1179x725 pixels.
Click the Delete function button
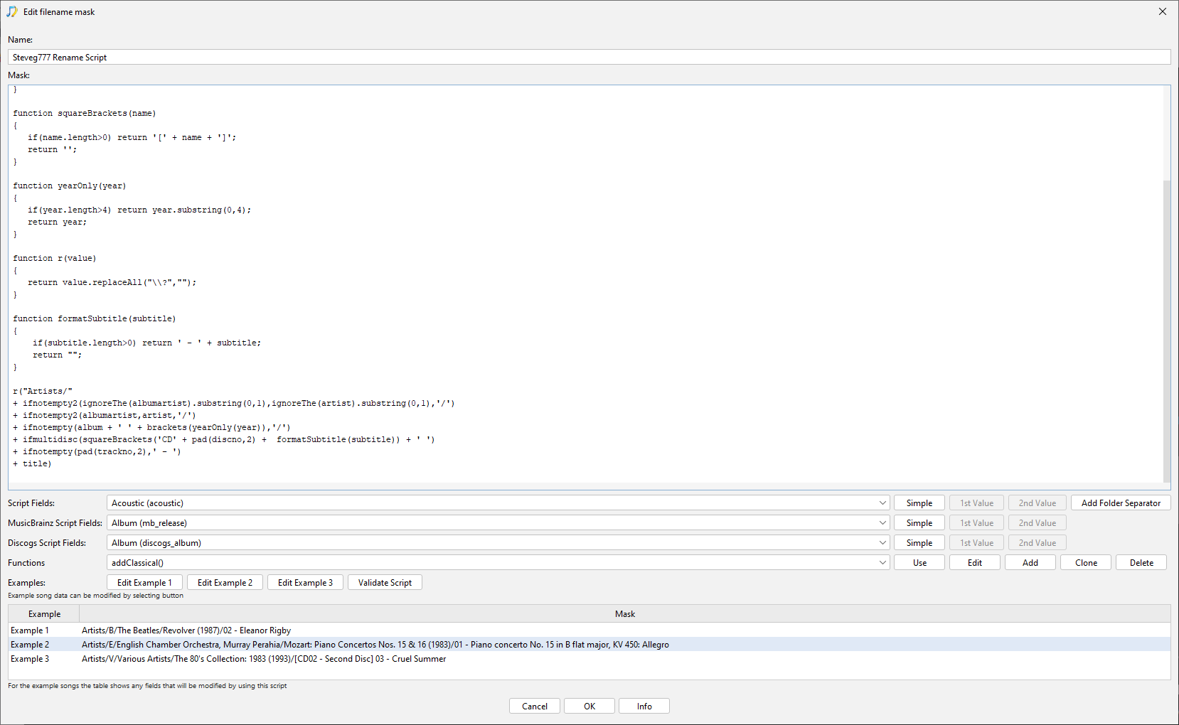click(1141, 563)
